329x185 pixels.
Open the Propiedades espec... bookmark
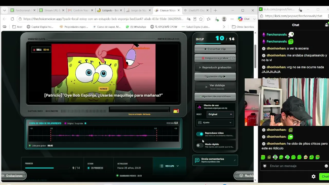click(x=74, y=27)
